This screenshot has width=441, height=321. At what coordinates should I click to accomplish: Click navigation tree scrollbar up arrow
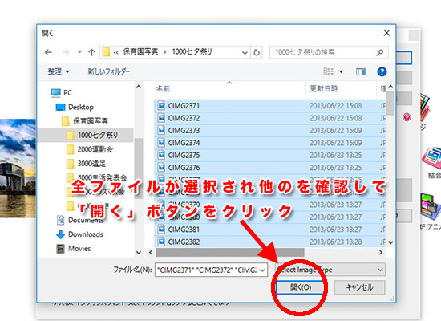139,87
